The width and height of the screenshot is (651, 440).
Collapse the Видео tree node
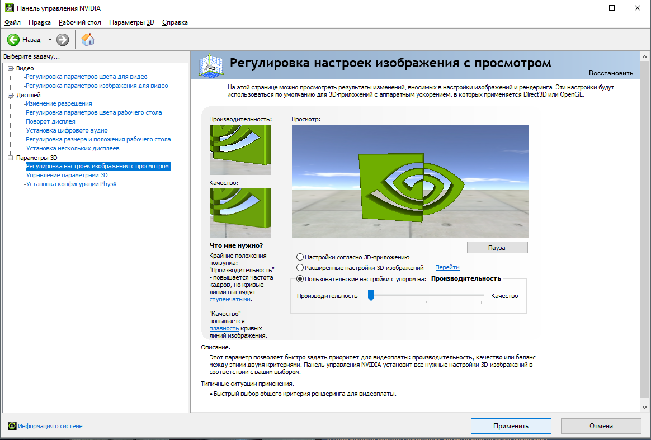[x=11, y=69]
